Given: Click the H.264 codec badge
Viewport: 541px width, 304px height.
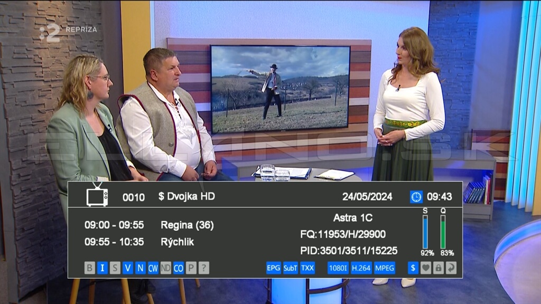Looking at the screenshot, I should (361, 268).
